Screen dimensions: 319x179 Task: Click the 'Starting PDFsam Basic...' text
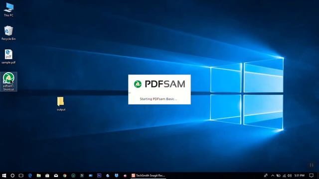coord(159,99)
